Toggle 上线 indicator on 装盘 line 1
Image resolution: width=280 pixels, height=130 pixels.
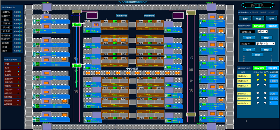pyautogui.click(x=38, y=20)
